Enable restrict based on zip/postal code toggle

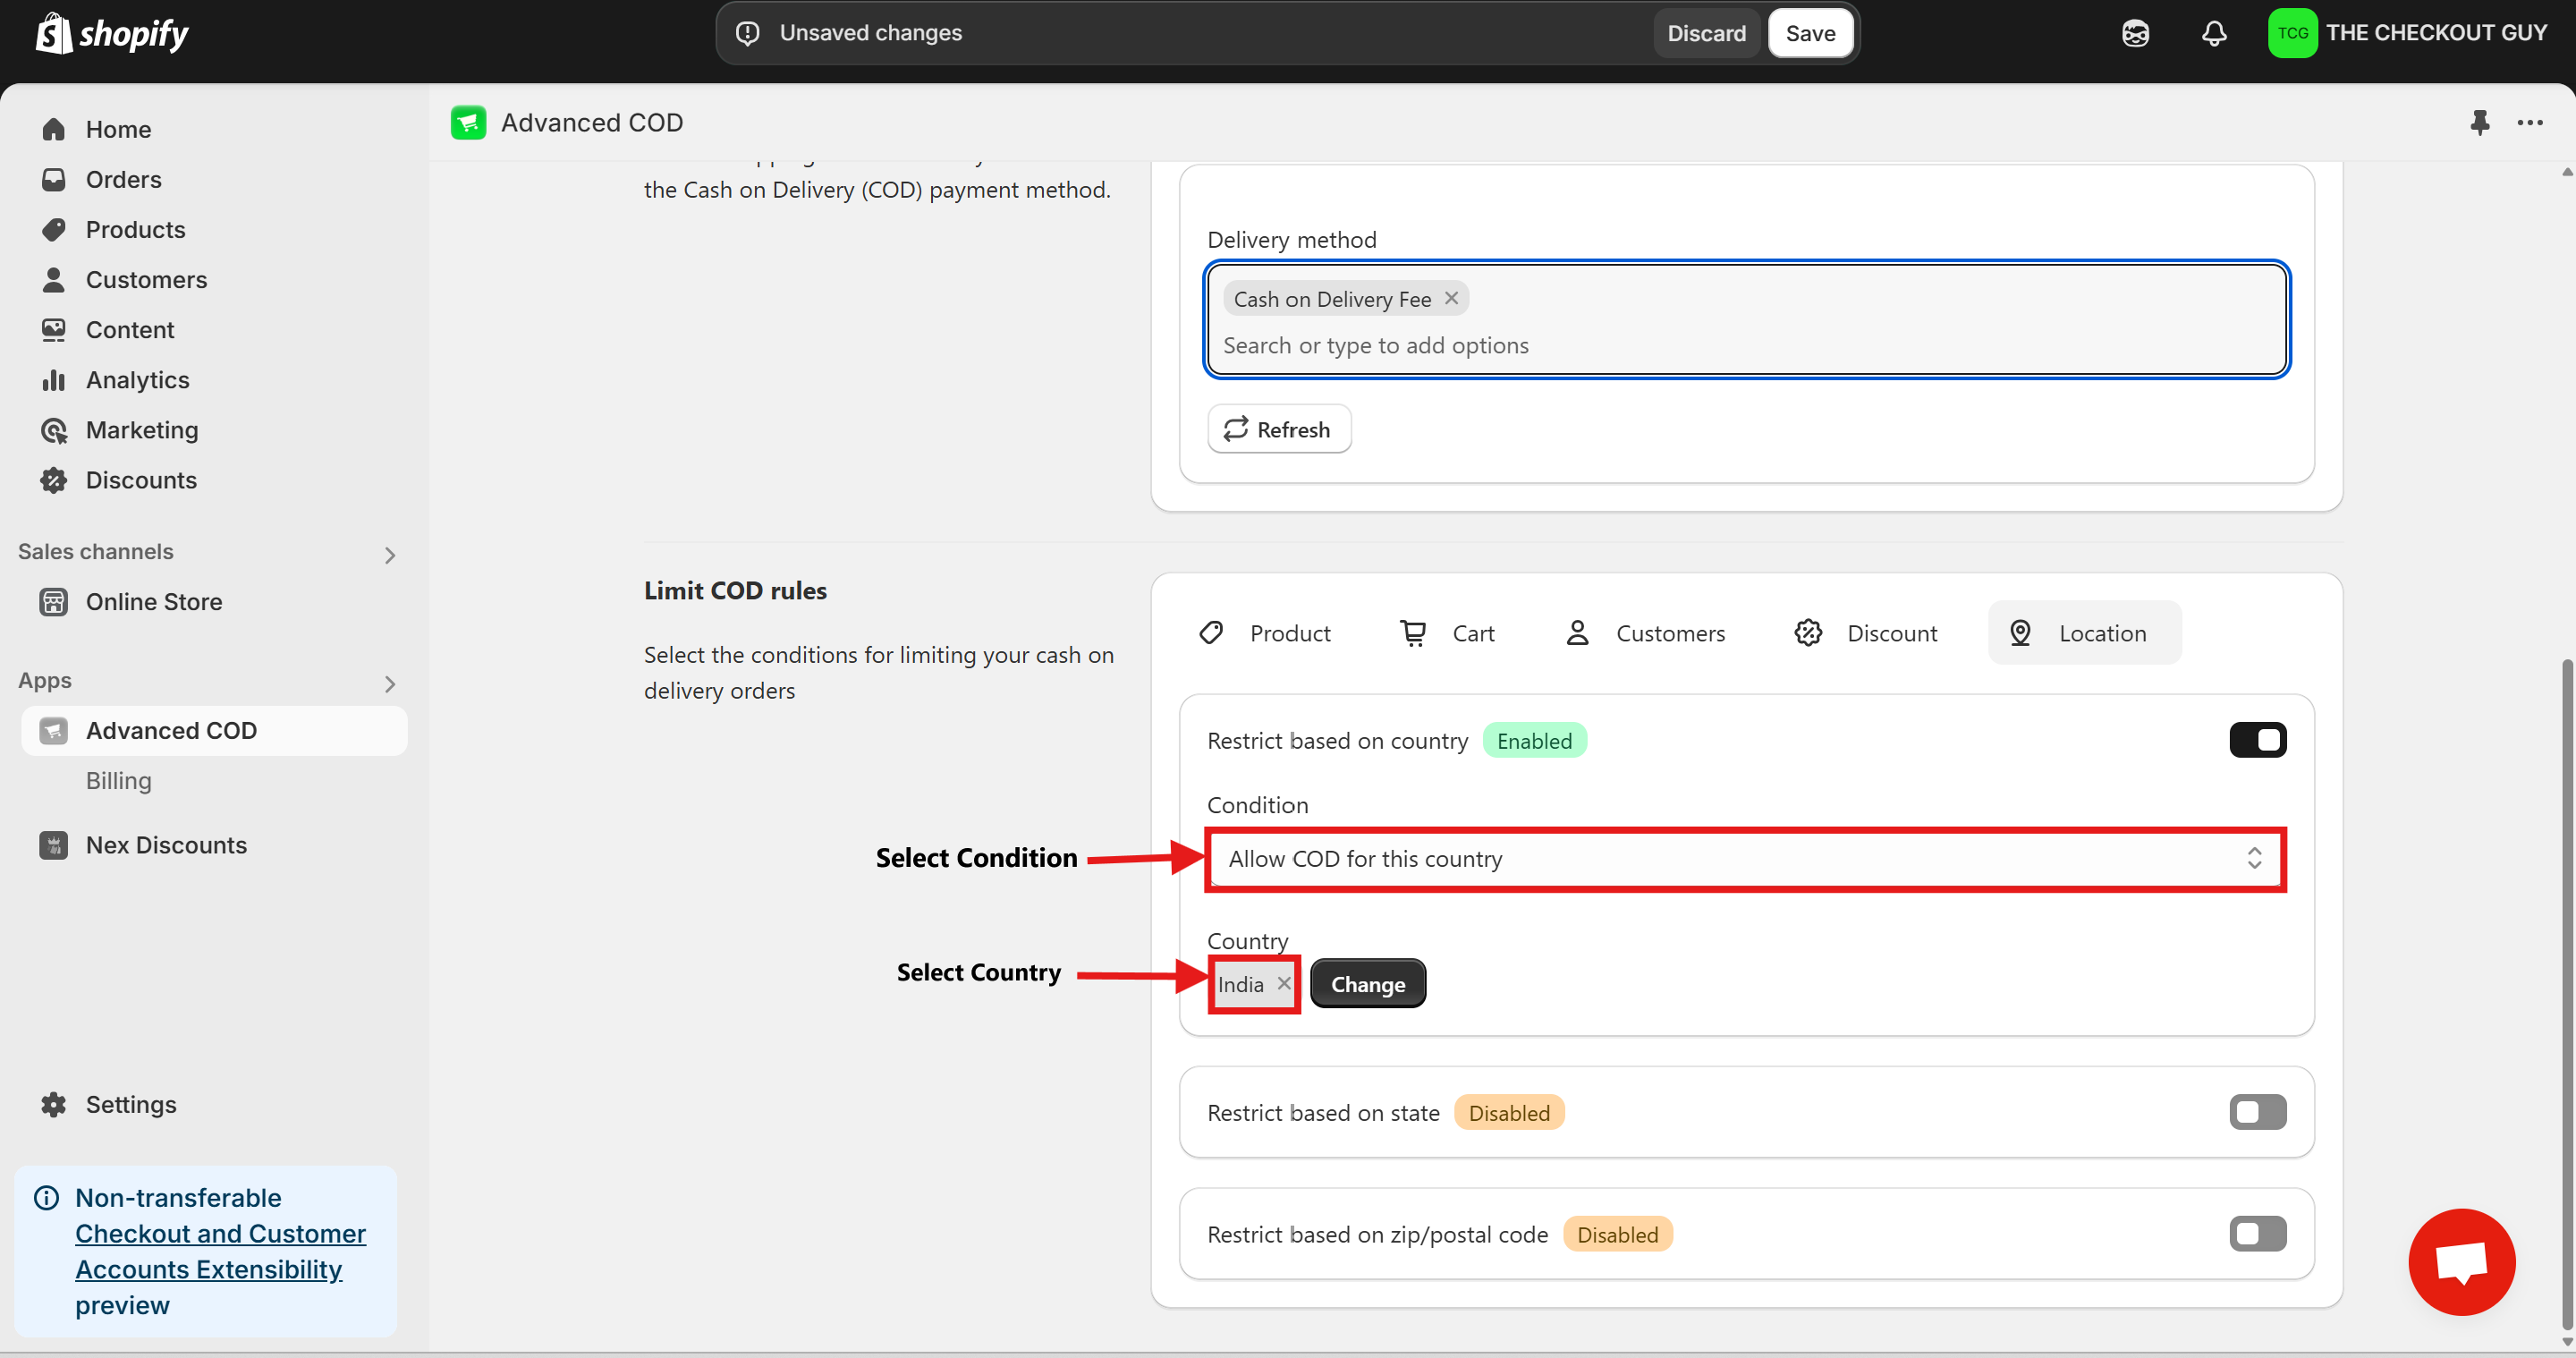tap(2257, 1234)
